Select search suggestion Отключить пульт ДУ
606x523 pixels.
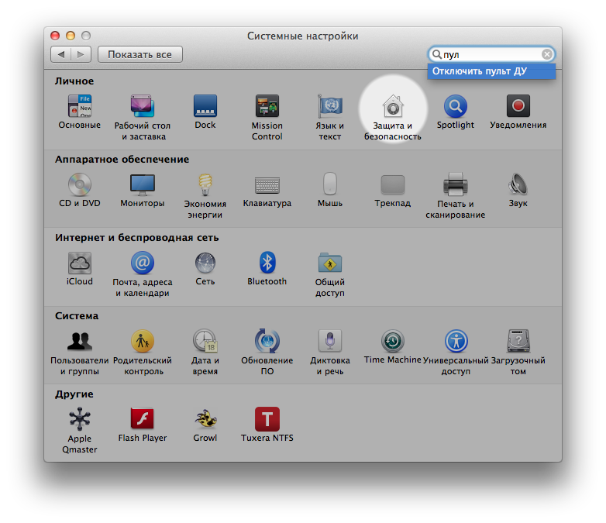(491, 71)
